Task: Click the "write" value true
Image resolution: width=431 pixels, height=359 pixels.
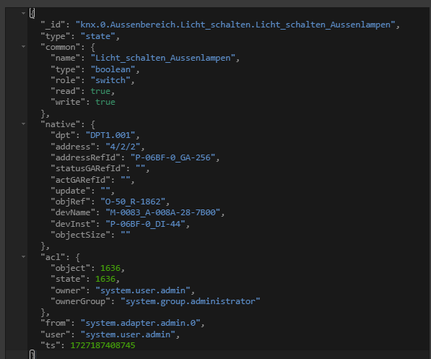Action: pyautogui.click(x=105, y=102)
